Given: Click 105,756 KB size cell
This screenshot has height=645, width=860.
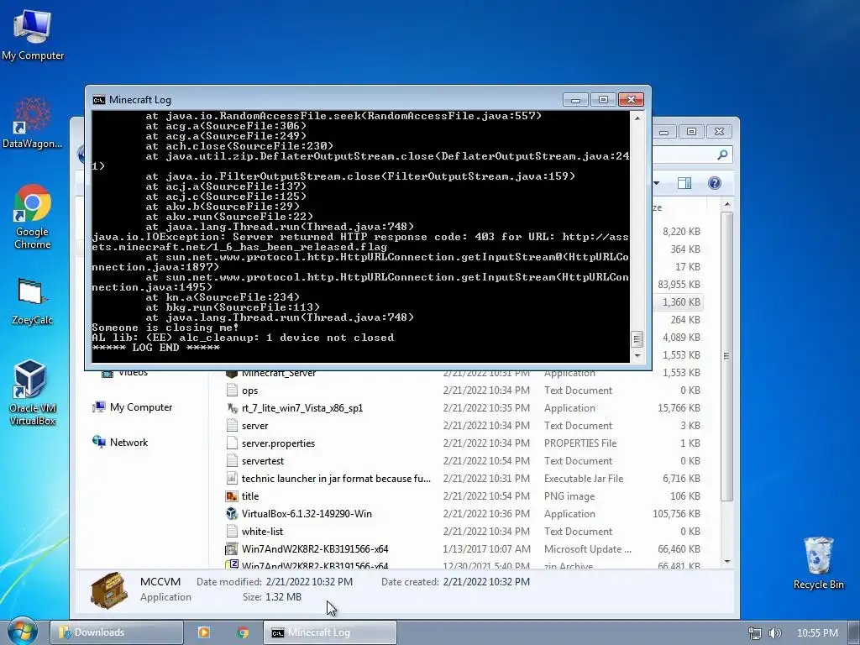Looking at the screenshot, I should tap(676, 513).
